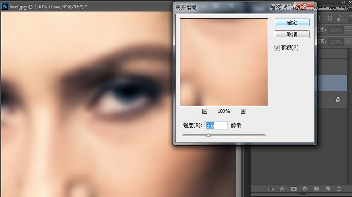Click the fill 100% value field
Screen dimensions: 352x197
[336, 42]
